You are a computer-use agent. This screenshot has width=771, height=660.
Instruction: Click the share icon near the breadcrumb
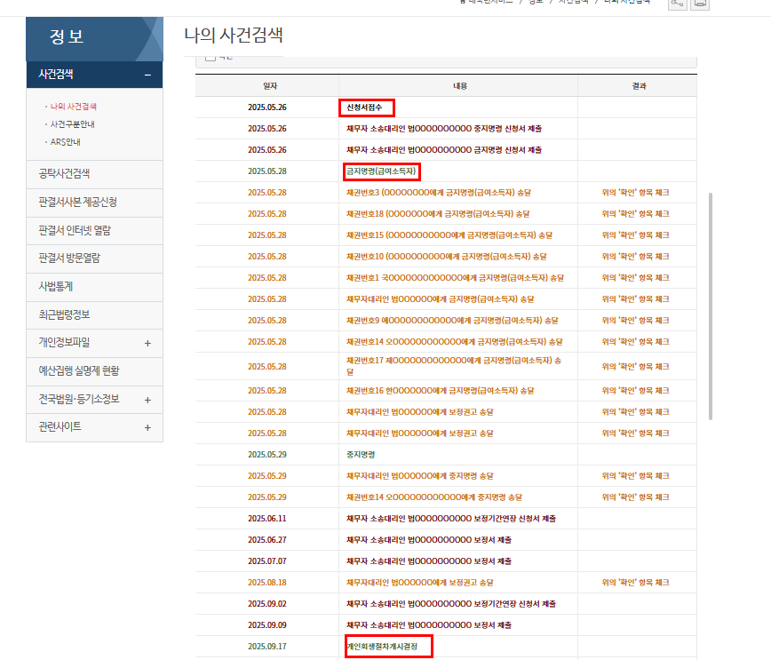pyautogui.click(x=677, y=4)
